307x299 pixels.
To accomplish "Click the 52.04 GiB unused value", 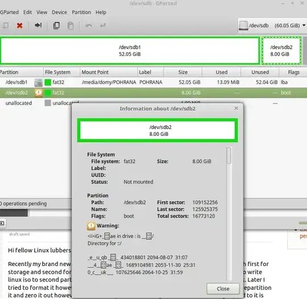I will [x=267, y=82].
